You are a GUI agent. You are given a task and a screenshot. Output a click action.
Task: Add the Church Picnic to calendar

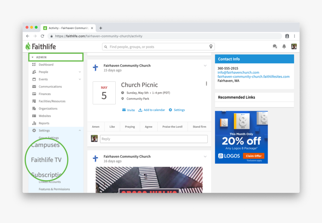(x=152, y=110)
